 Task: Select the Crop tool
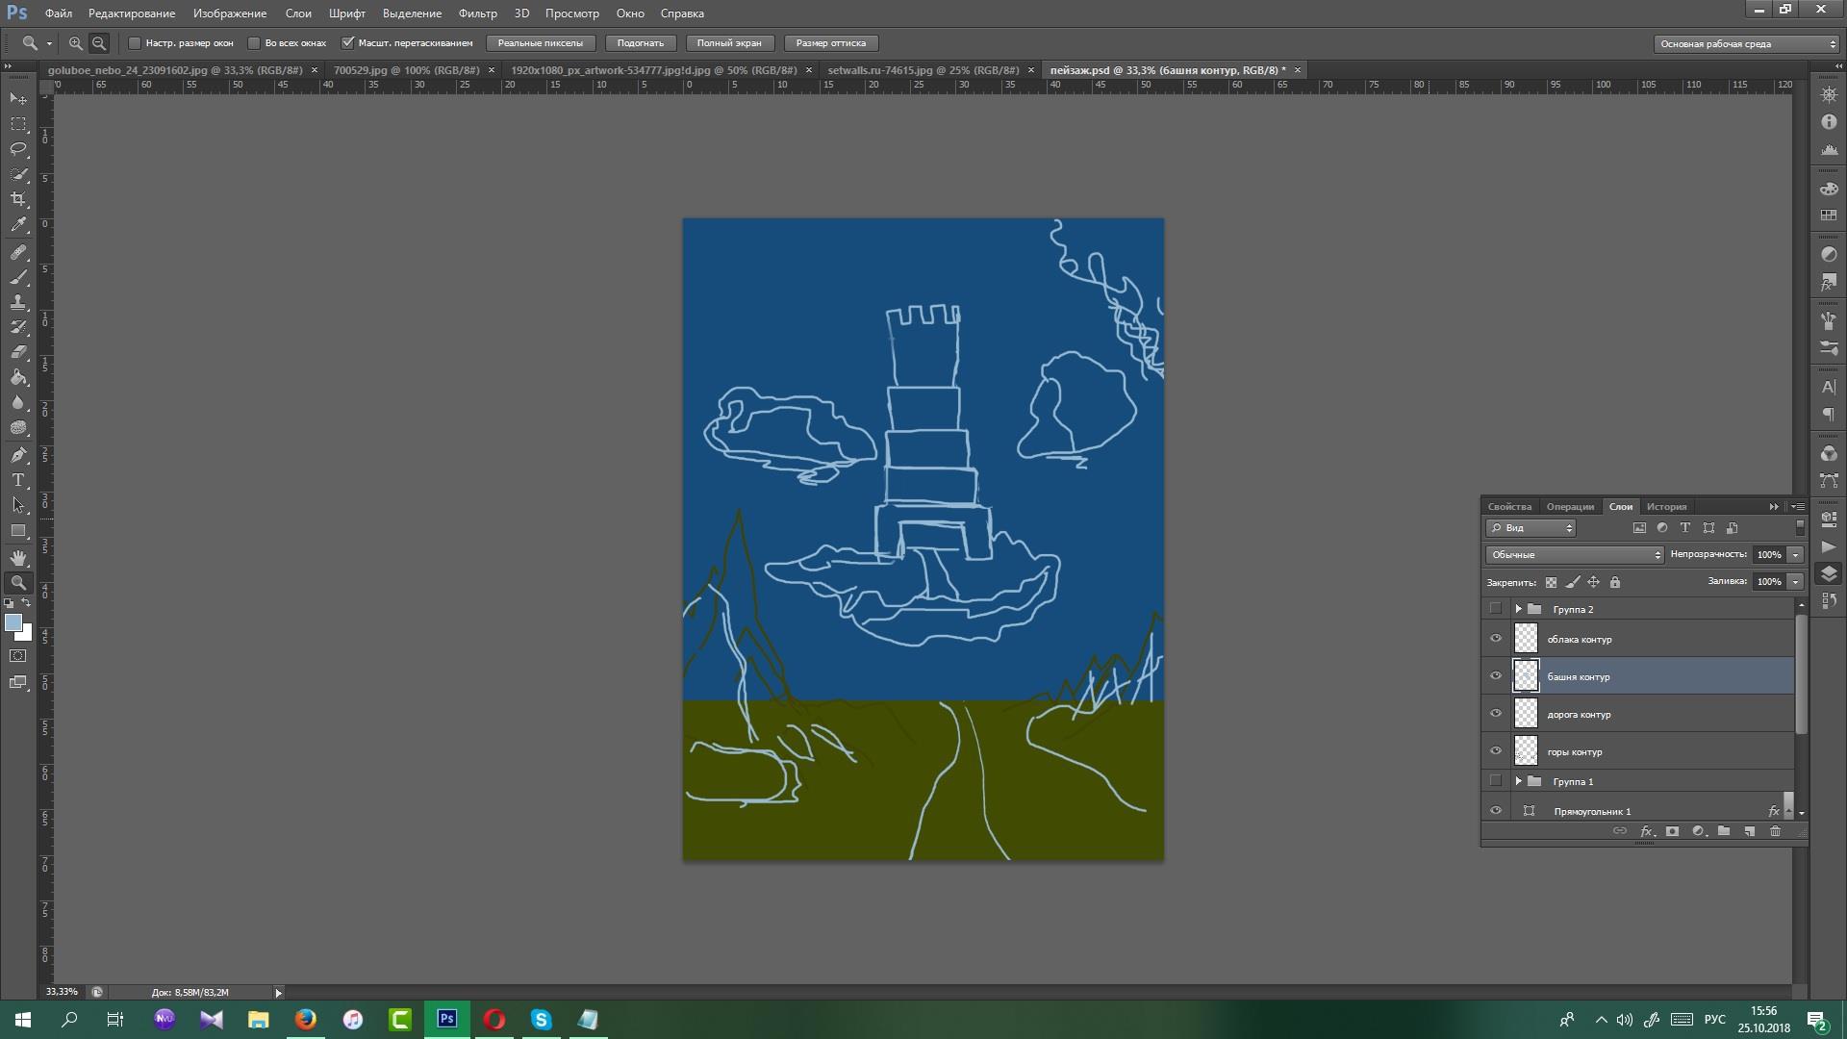18,199
